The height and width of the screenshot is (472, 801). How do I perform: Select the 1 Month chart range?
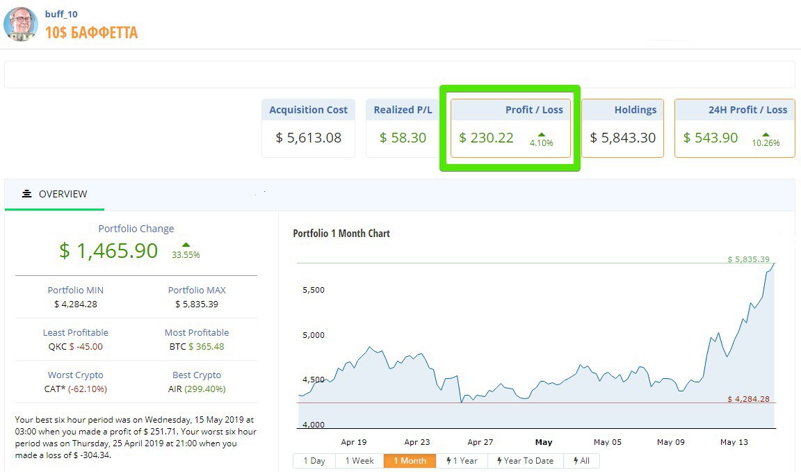pyautogui.click(x=410, y=461)
